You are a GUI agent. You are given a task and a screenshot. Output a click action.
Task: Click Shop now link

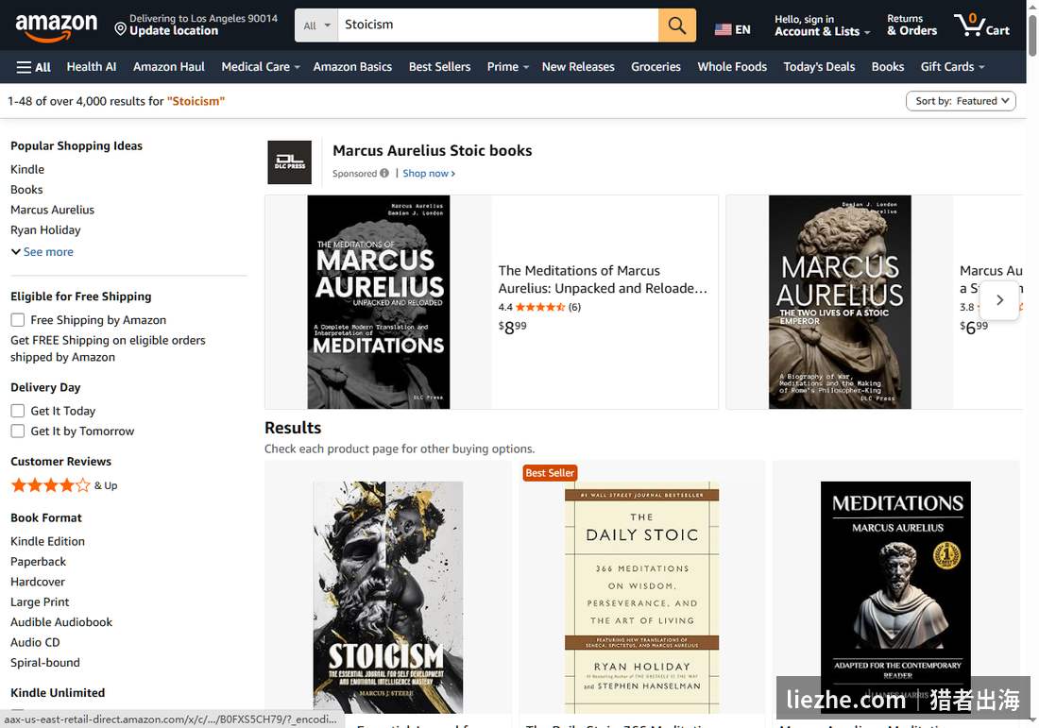pyautogui.click(x=429, y=173)
